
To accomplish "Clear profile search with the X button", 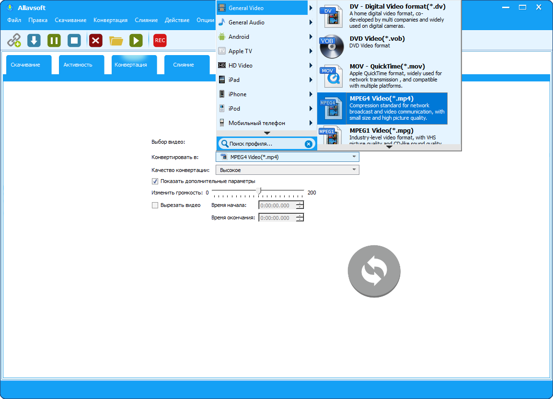I will [309, 144].
